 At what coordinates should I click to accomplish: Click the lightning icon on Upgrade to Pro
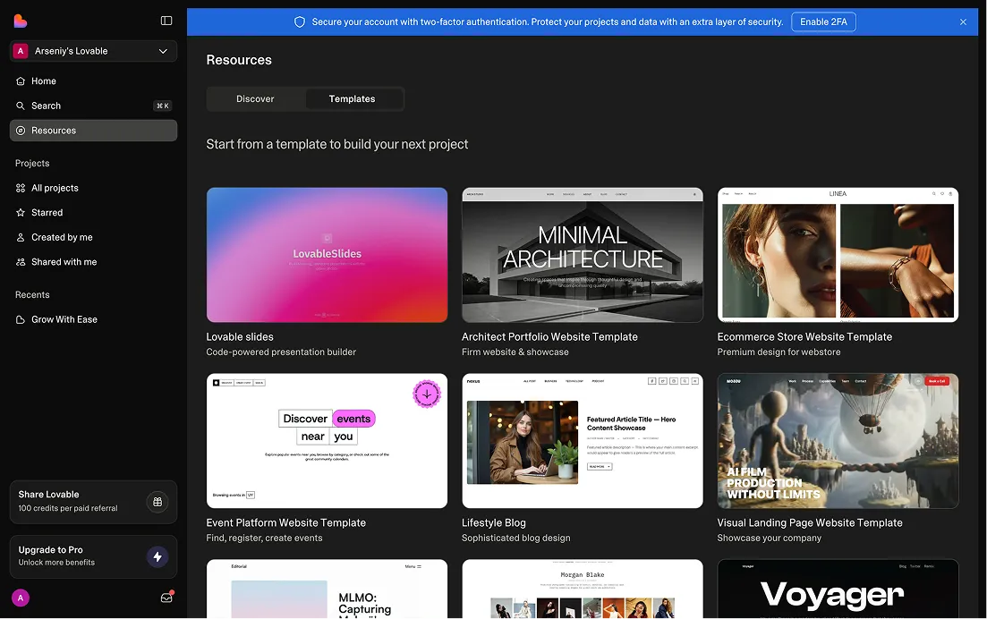click(157, 556)
